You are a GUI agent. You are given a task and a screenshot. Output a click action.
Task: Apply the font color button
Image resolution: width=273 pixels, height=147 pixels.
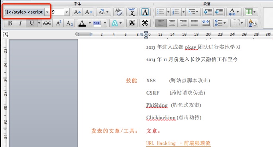(x=82, y=23)
